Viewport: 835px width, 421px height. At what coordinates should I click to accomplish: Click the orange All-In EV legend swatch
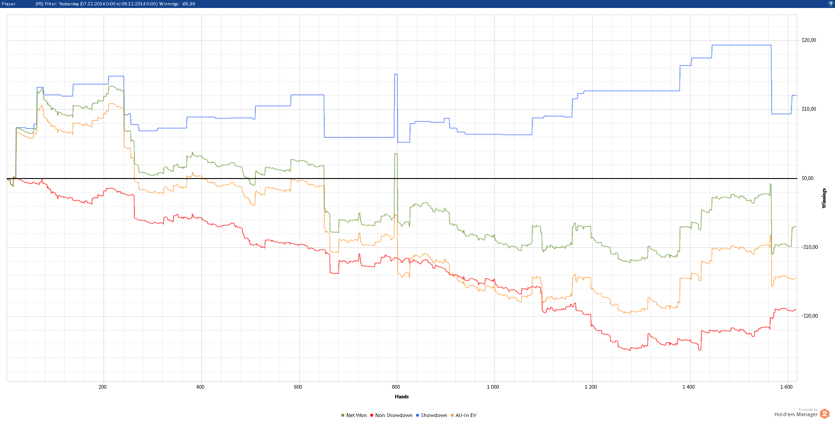(452, 415)
